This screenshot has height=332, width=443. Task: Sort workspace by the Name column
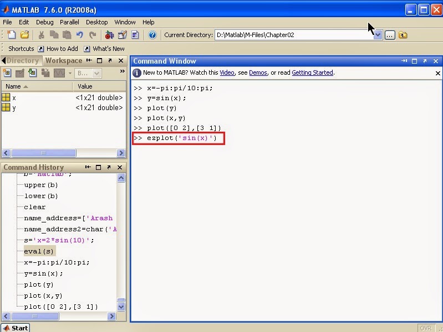tap(37, 86)
